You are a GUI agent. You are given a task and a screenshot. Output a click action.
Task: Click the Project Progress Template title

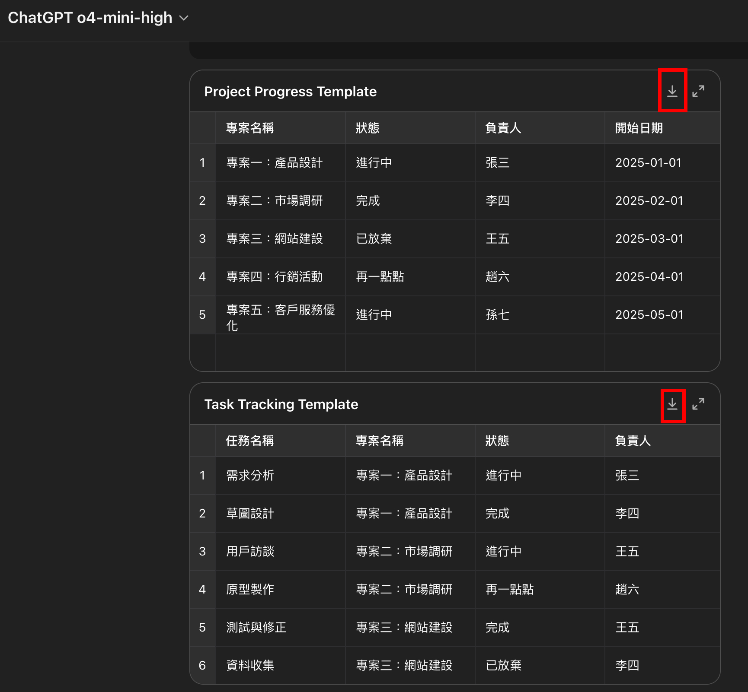pyautogui.click(x=290, y=92)
